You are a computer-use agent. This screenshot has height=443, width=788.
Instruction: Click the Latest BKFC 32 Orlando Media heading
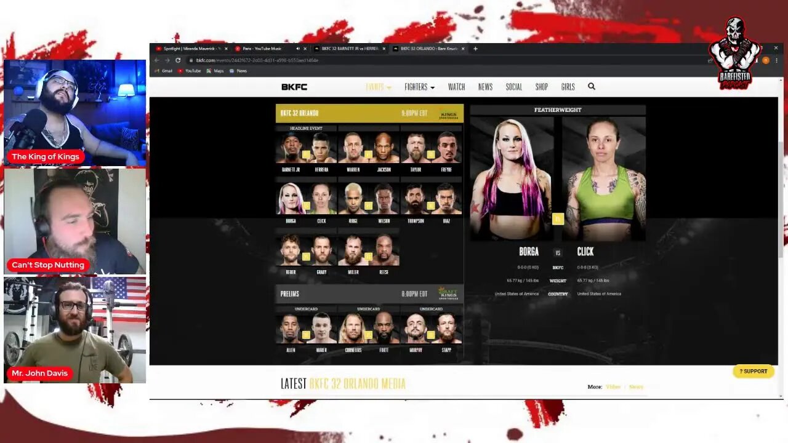(343, 384)
